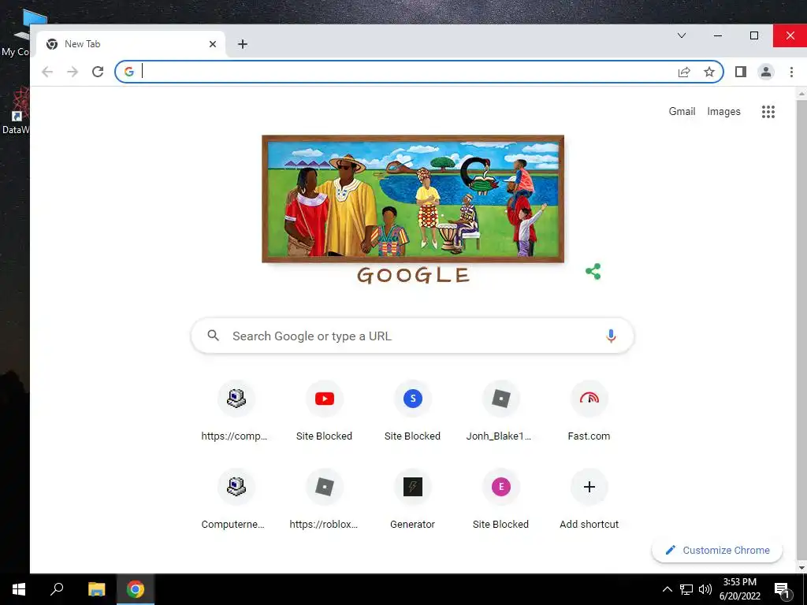Open taskbar clock showing 3:53 PM
This screenshot has height=605, width=807.
pos(739,589)
